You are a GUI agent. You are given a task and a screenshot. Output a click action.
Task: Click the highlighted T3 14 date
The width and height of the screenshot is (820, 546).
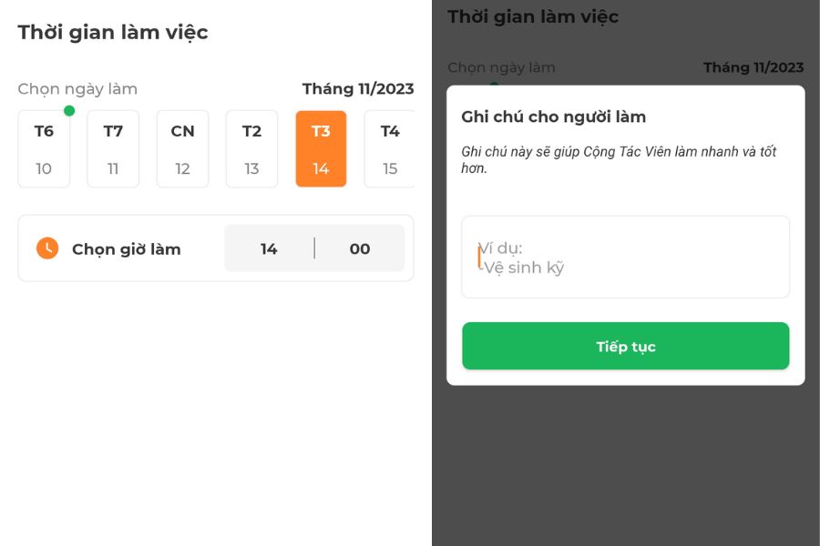(321, 149)
